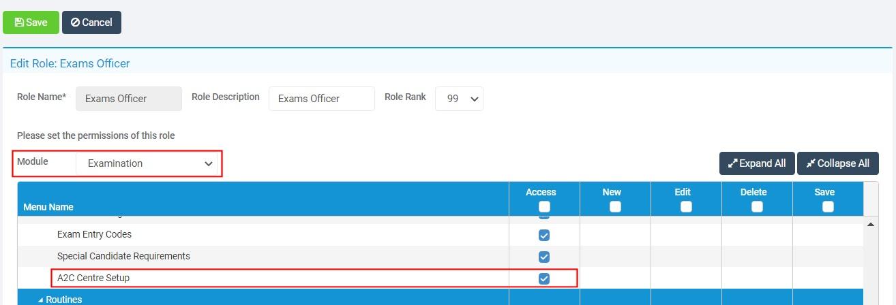Screen dimensions: 896x305
Task: Toggle the New column header checkbox
Action: pos(615,207)
